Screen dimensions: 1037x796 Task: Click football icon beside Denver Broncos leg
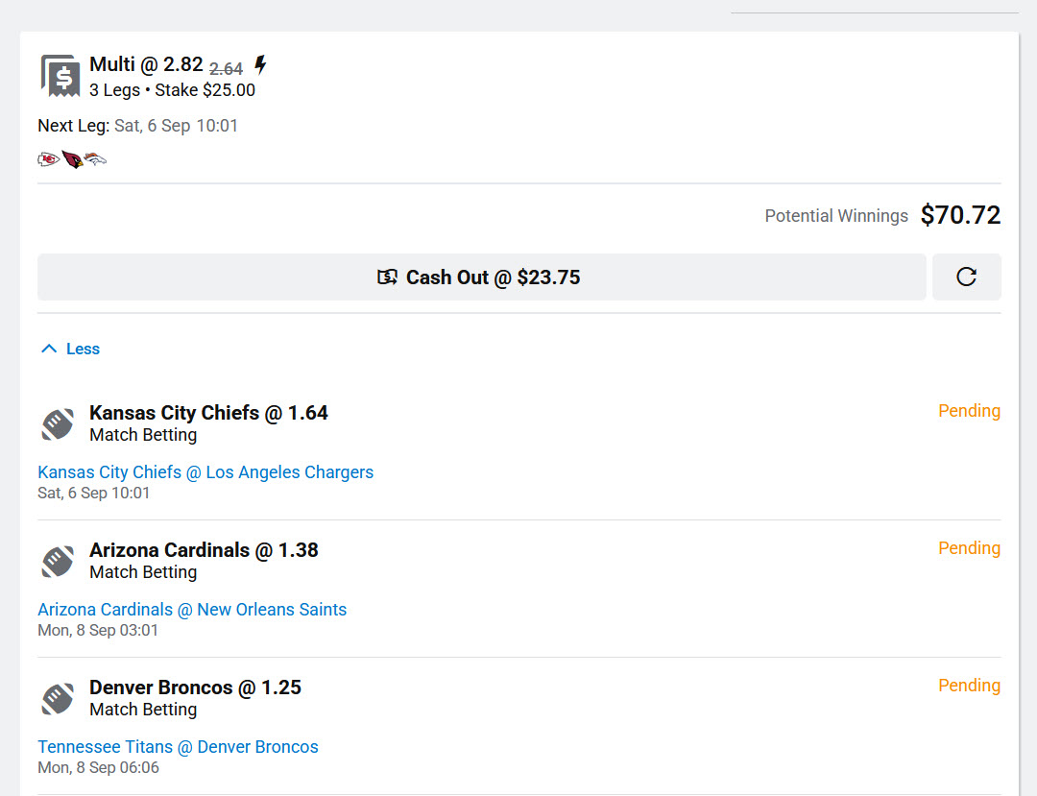pos(59,699)
